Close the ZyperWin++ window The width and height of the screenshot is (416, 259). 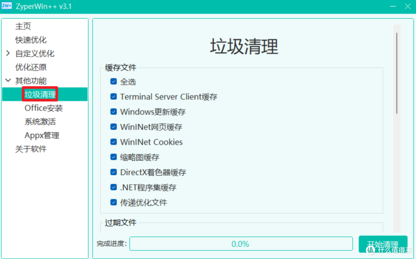click(408, 6)
